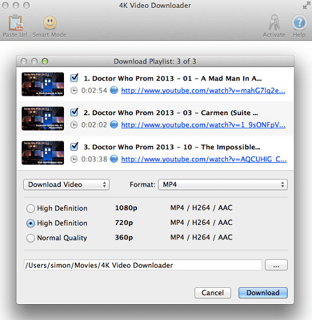
Task: Click the green zoom button of playlist dialog
Action: [45, 61]
